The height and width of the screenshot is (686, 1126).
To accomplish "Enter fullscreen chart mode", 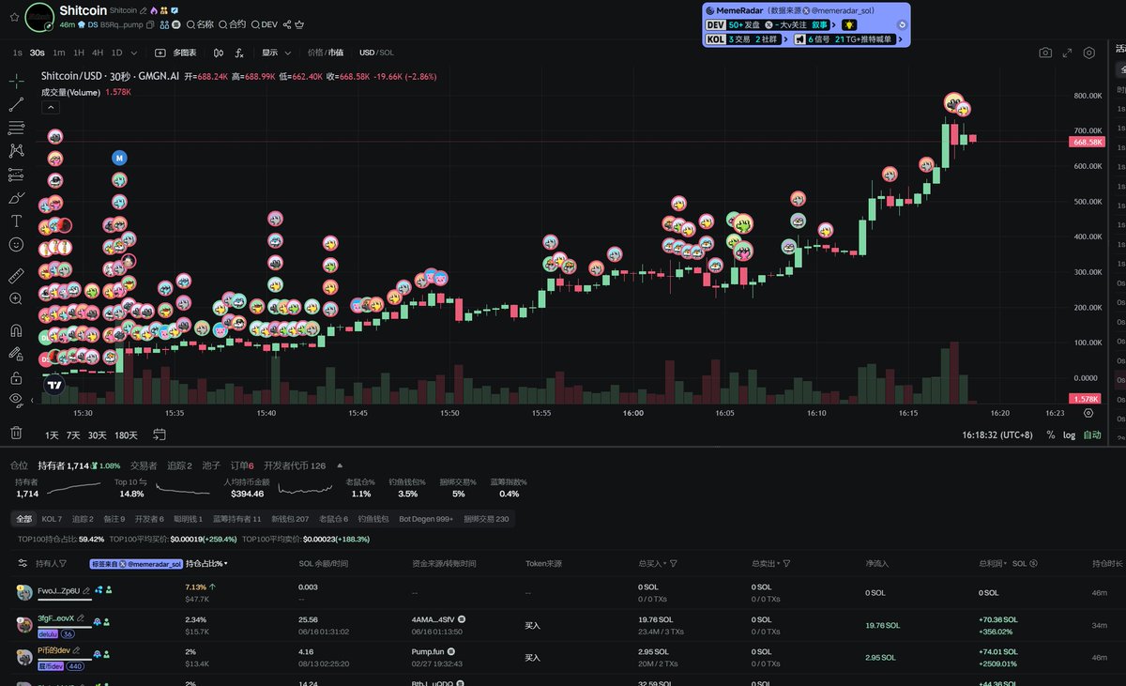I will point(1067,53).
